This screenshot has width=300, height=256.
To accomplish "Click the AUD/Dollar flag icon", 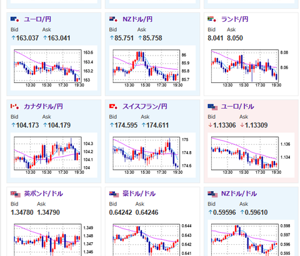I will pyautogui.click(x=114, y=194).
